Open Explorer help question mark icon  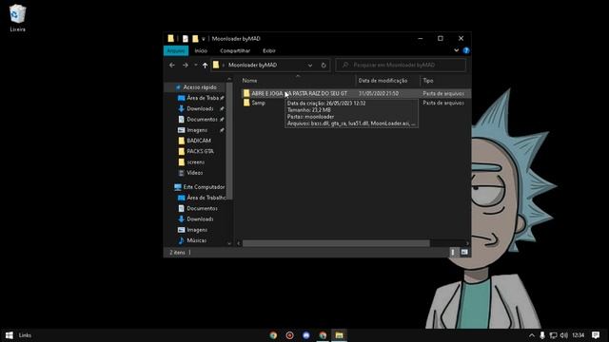click(466, 50)
